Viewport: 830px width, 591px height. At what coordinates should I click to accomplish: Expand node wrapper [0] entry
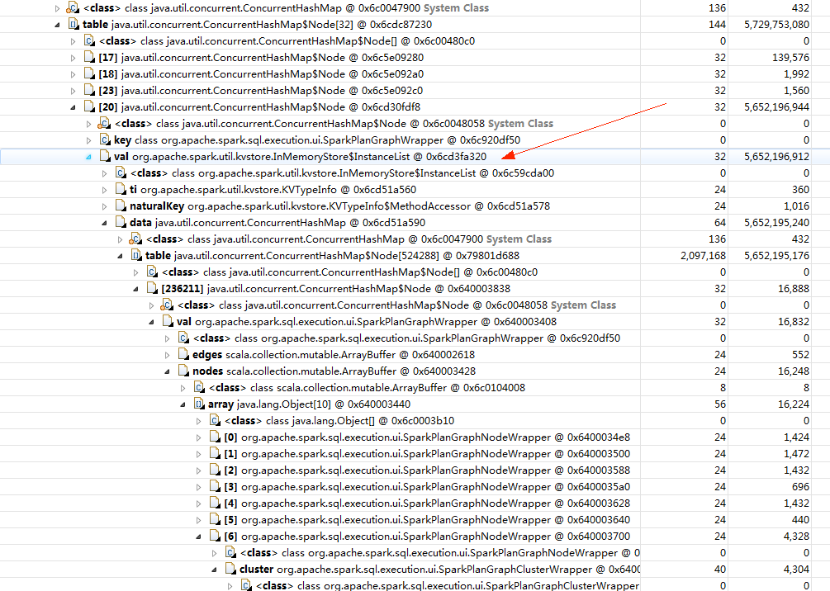click(x=198, y=437)
